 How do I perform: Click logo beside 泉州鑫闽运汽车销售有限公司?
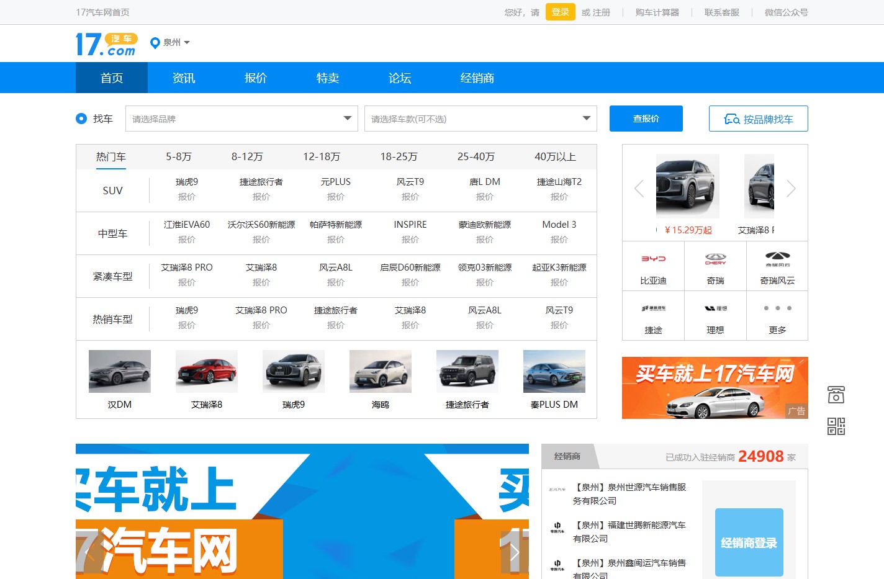click(557, 565)
